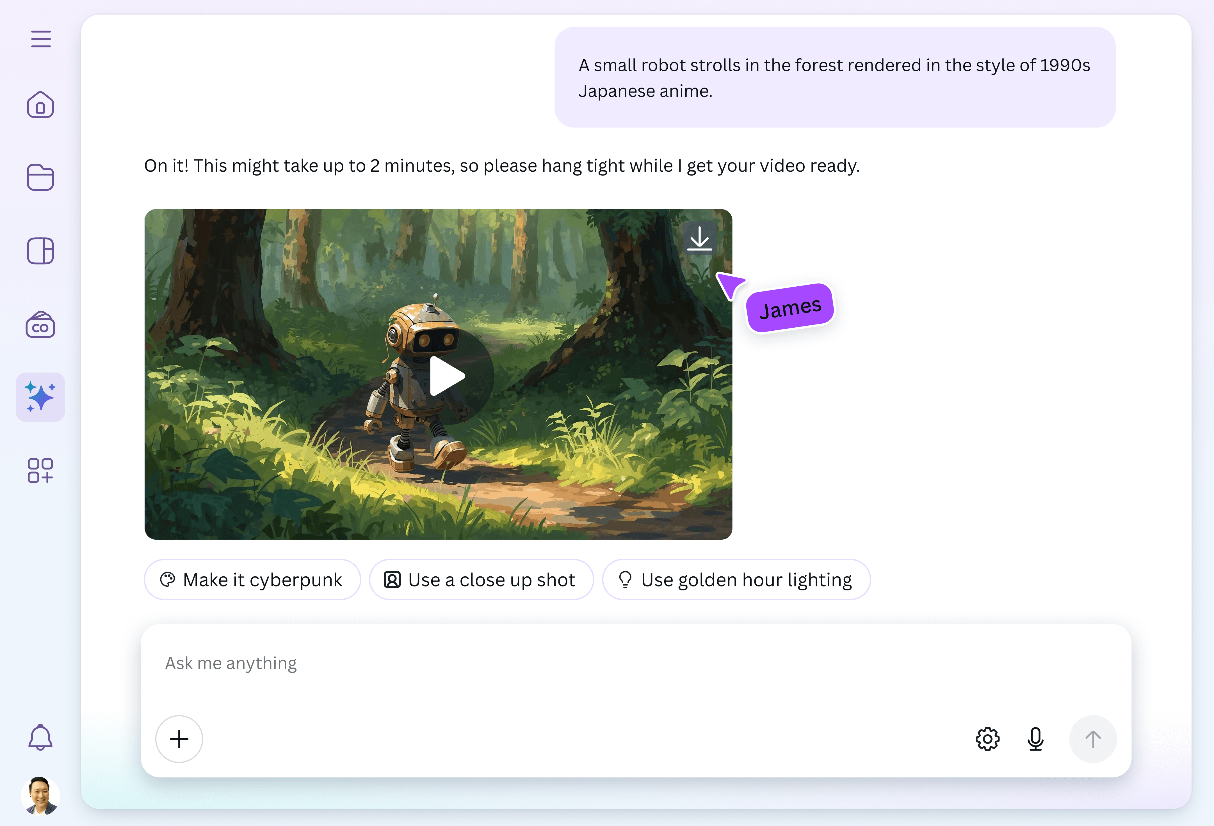Open the hamburger menu

41,39
